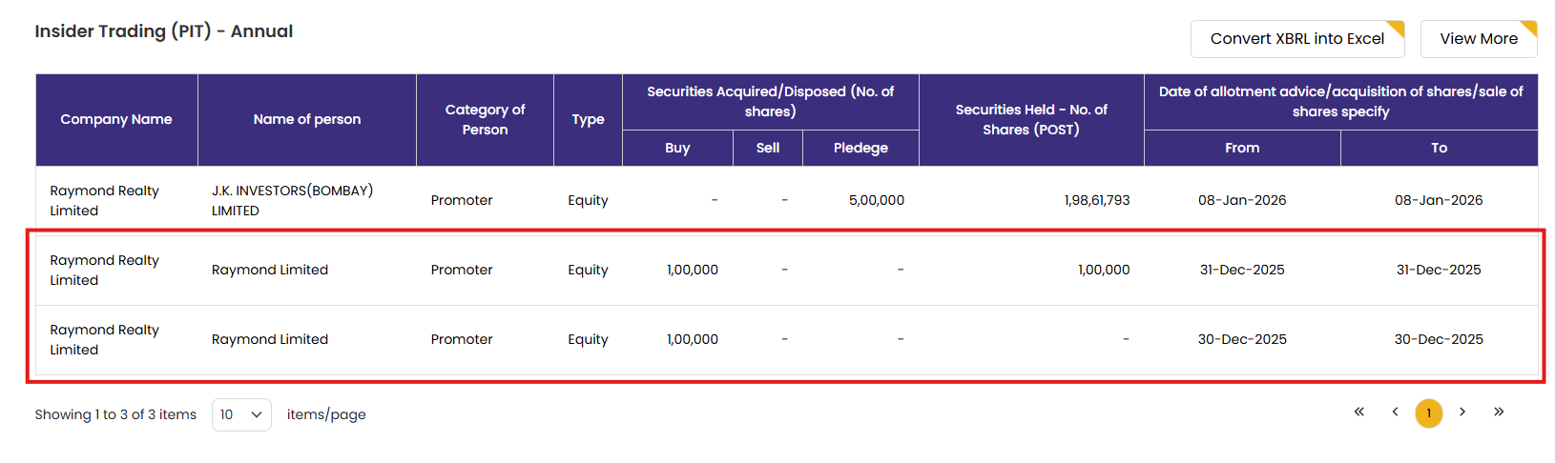
Task: Click the Type column header
Action: point(588,120)
